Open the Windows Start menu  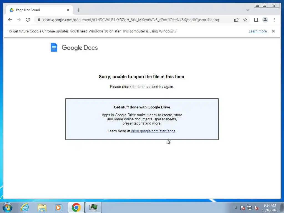[7, 207]
